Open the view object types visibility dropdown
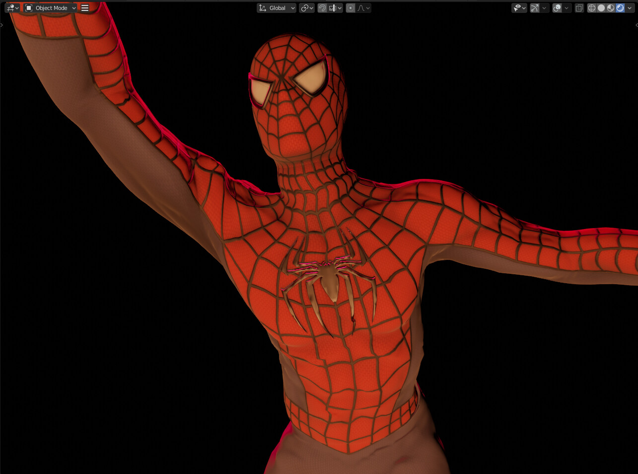The width and height of the screenshot is (638, 474). click(519, 8)
